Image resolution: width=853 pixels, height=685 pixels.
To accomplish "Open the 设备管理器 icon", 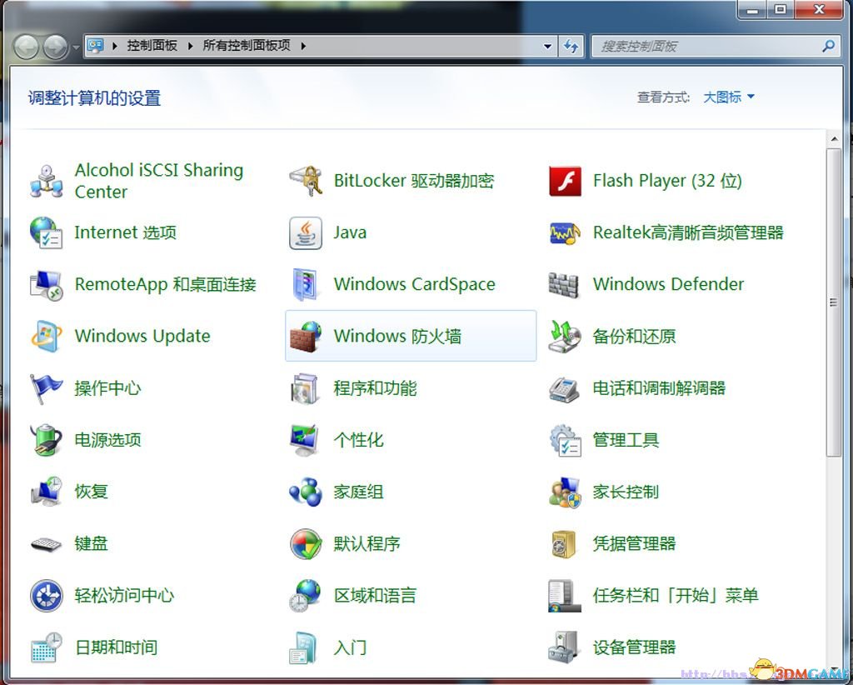I will tap(564, 647).
